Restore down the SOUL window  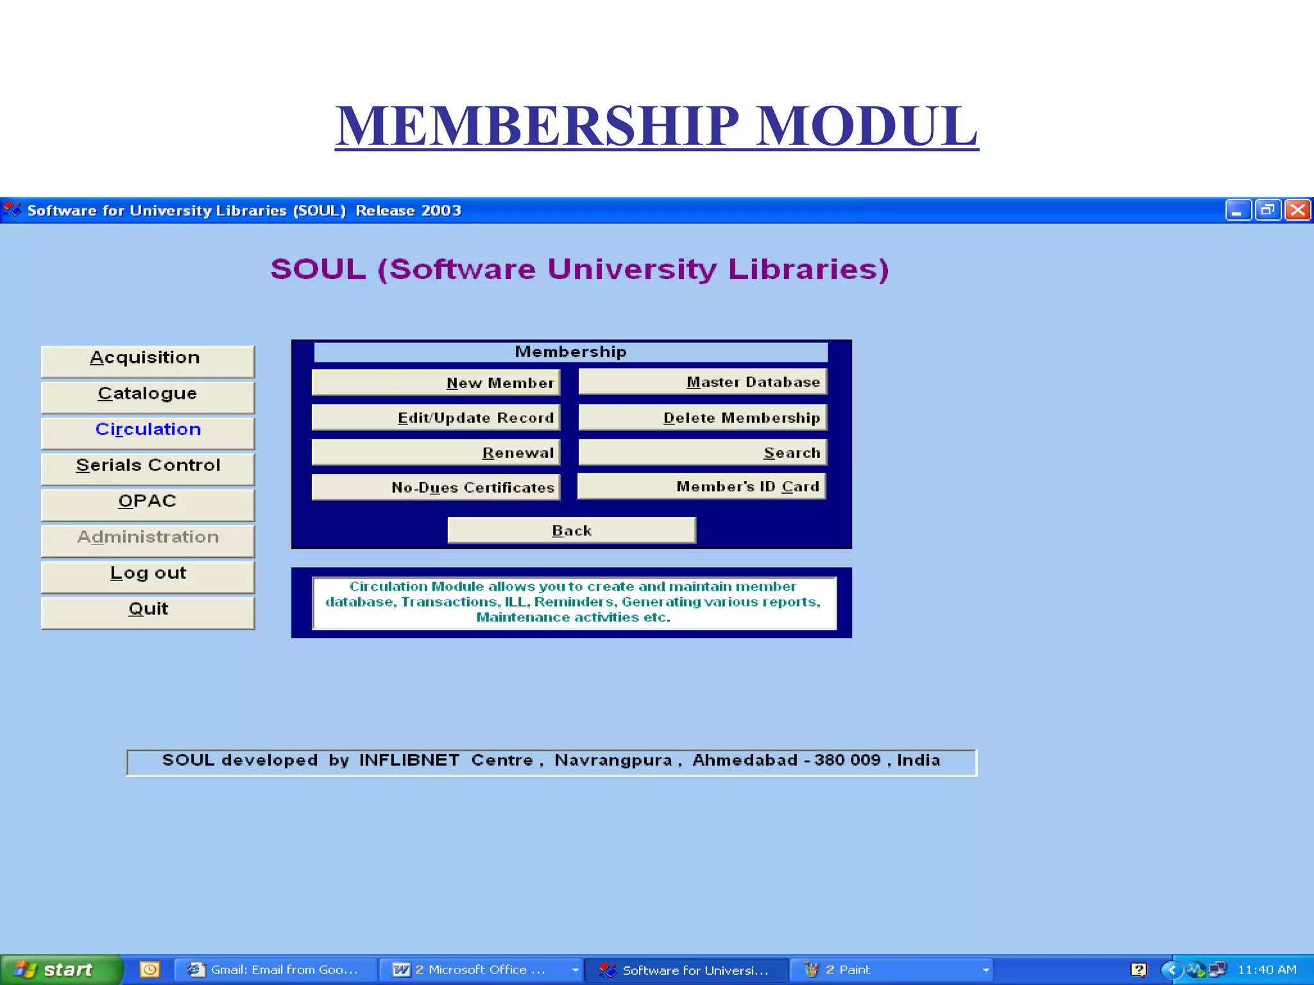click(1268, 210)
